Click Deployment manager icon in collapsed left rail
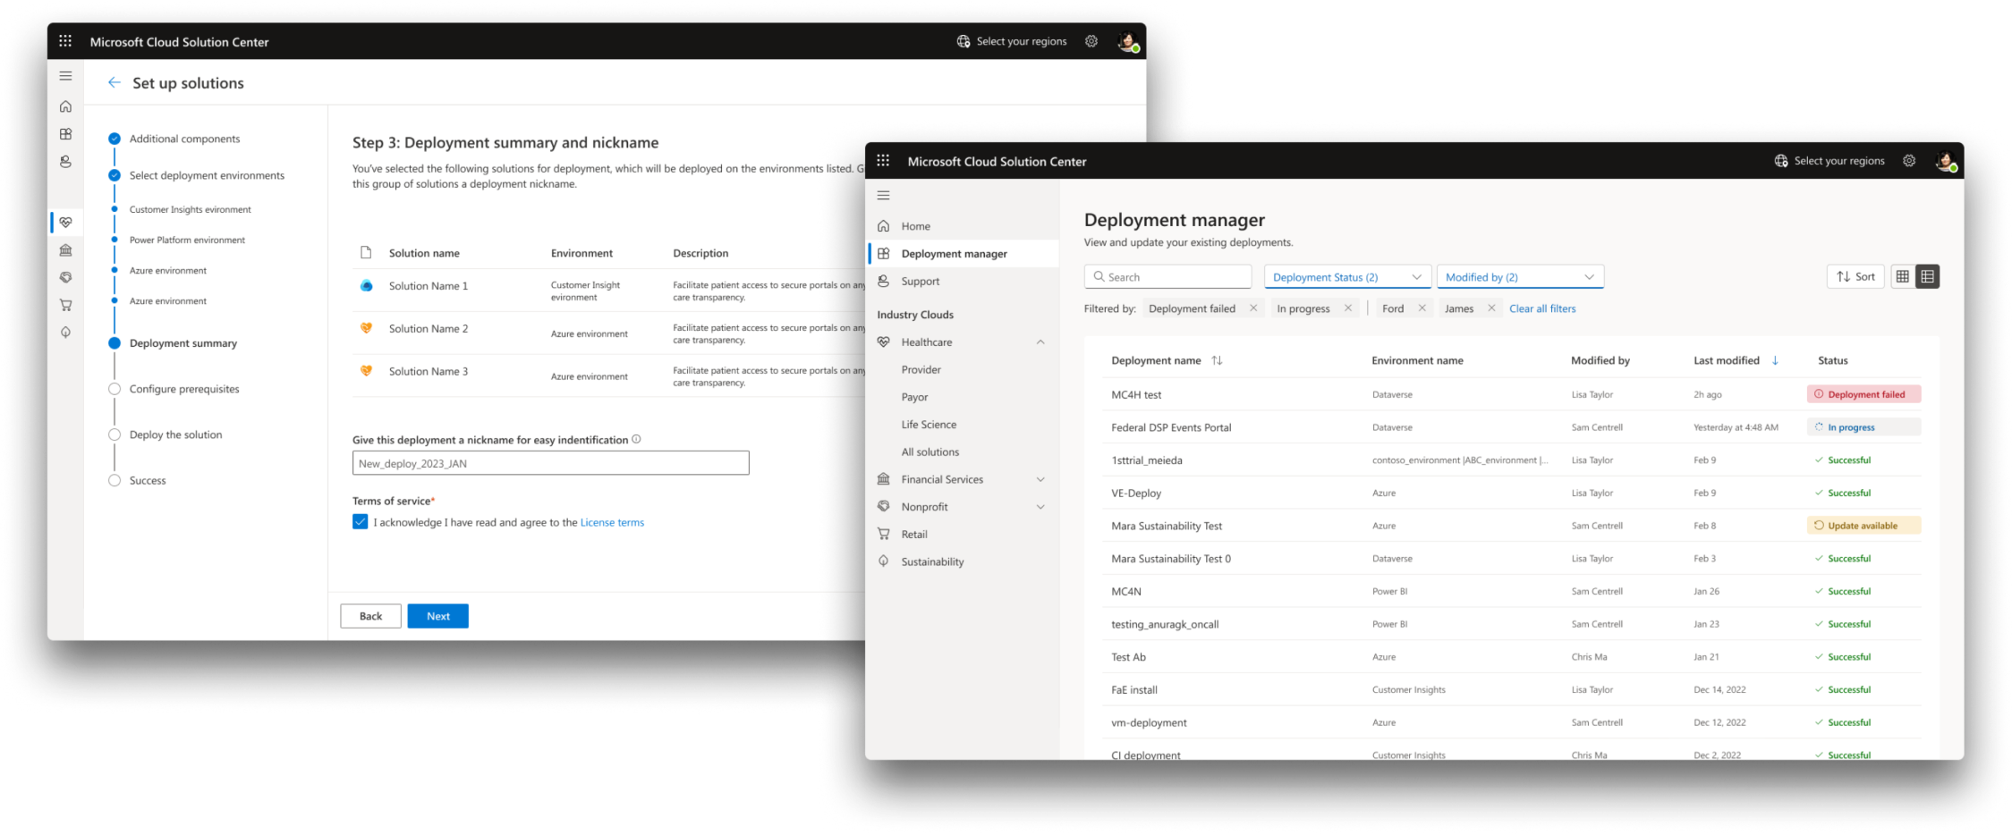 tap(65, 134)
